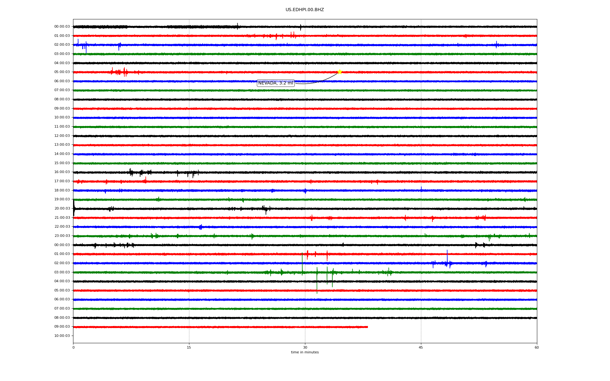610x381 pixels.
Task: Click the 23:00:03 green trace time label
Action: 62,236
